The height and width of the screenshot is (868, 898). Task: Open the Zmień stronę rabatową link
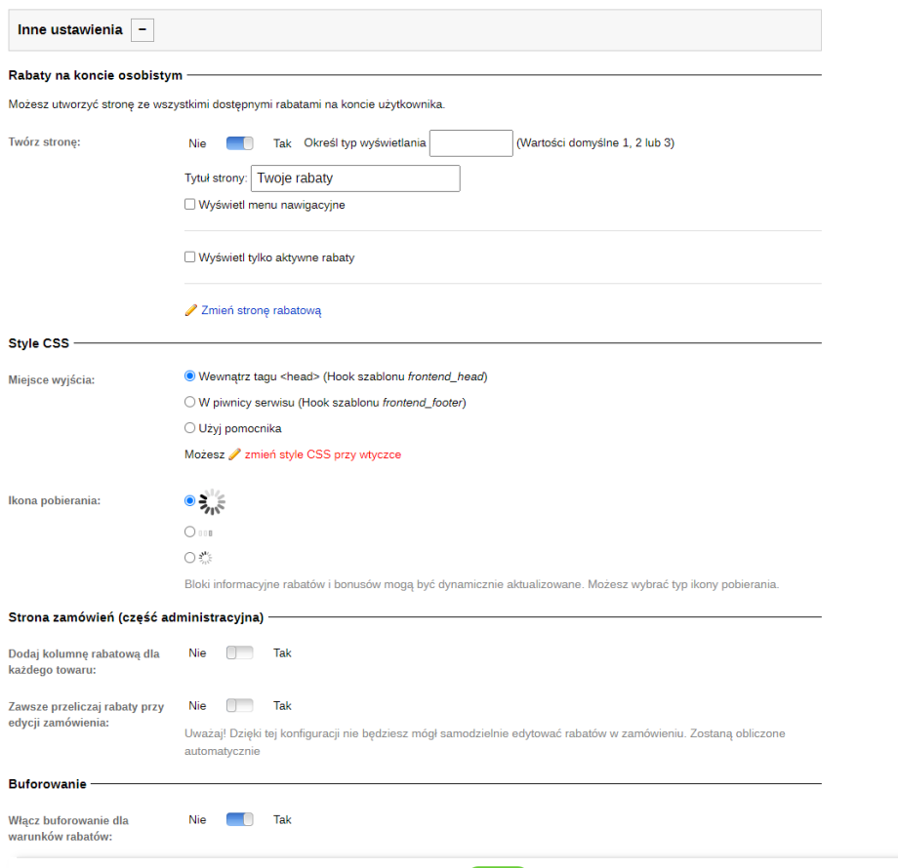(261, 311)
